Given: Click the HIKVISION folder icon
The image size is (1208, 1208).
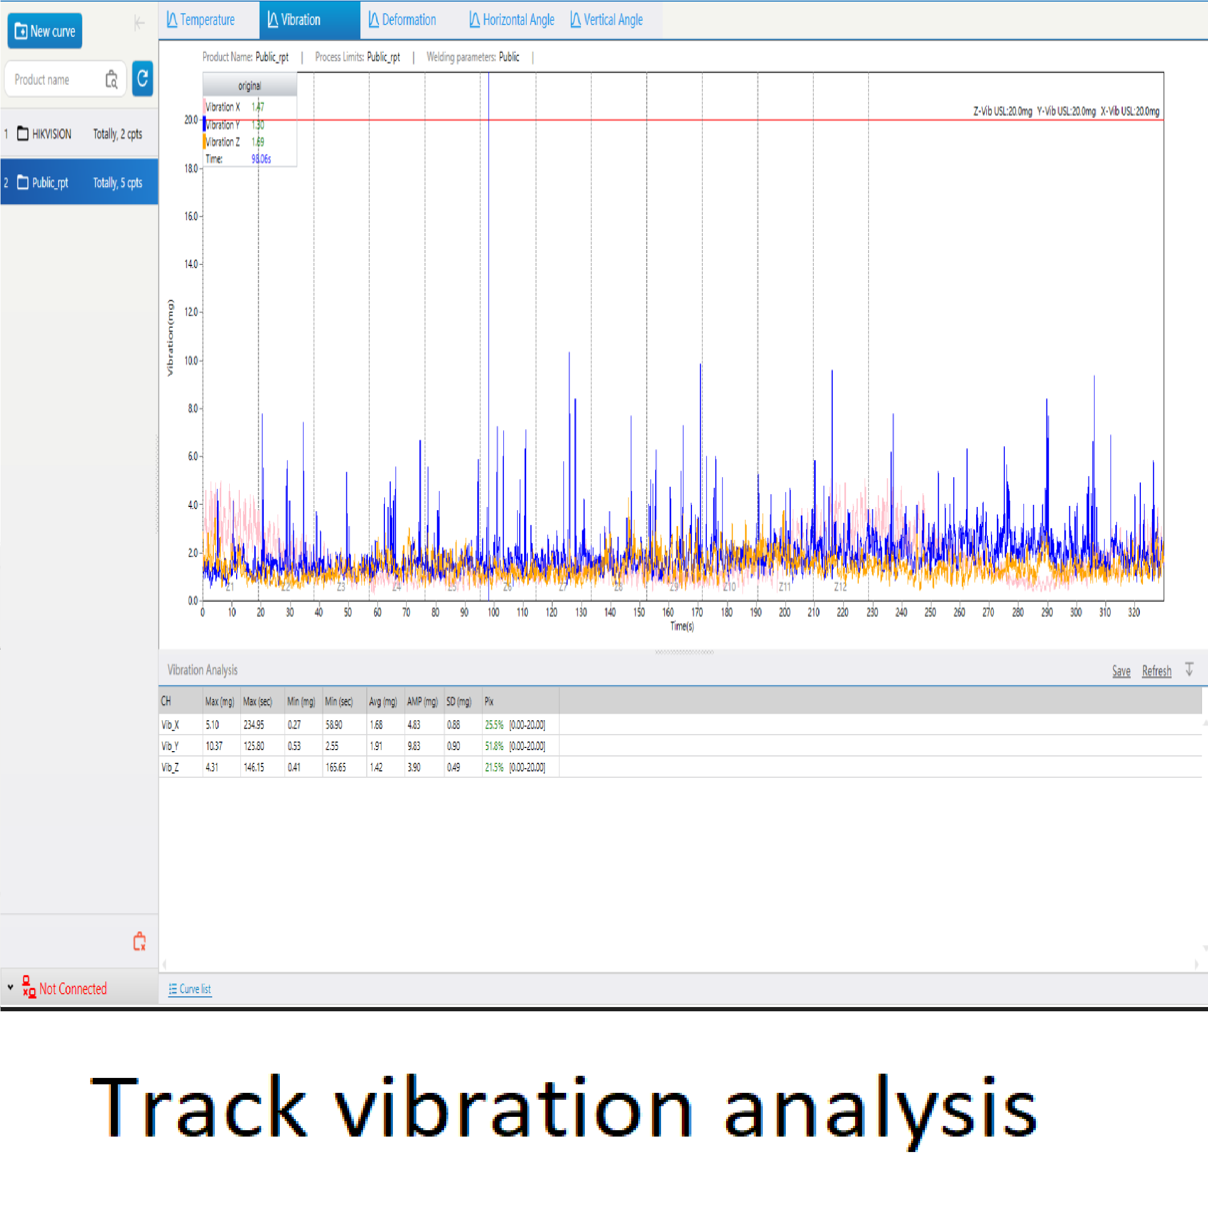Looking at the screenshot, I should [x=22, y=133].
